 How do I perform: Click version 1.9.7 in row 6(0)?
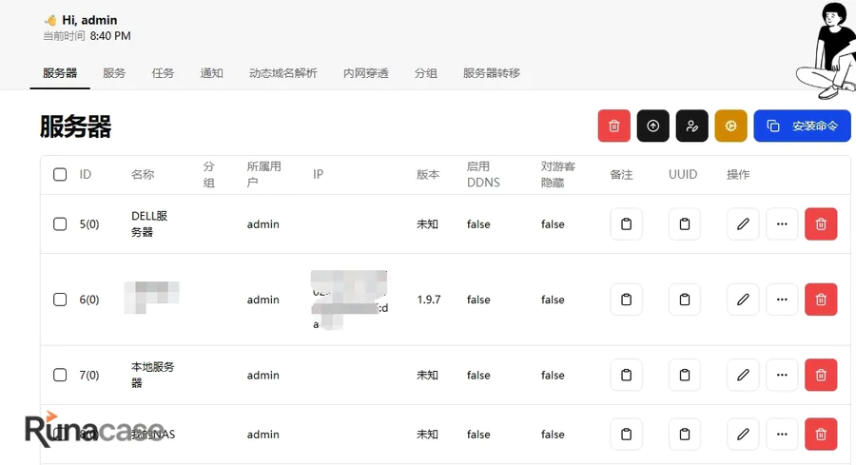tap(429, 300)
